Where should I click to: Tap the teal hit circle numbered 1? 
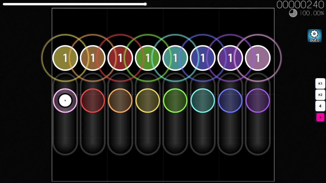pos(175,58)
